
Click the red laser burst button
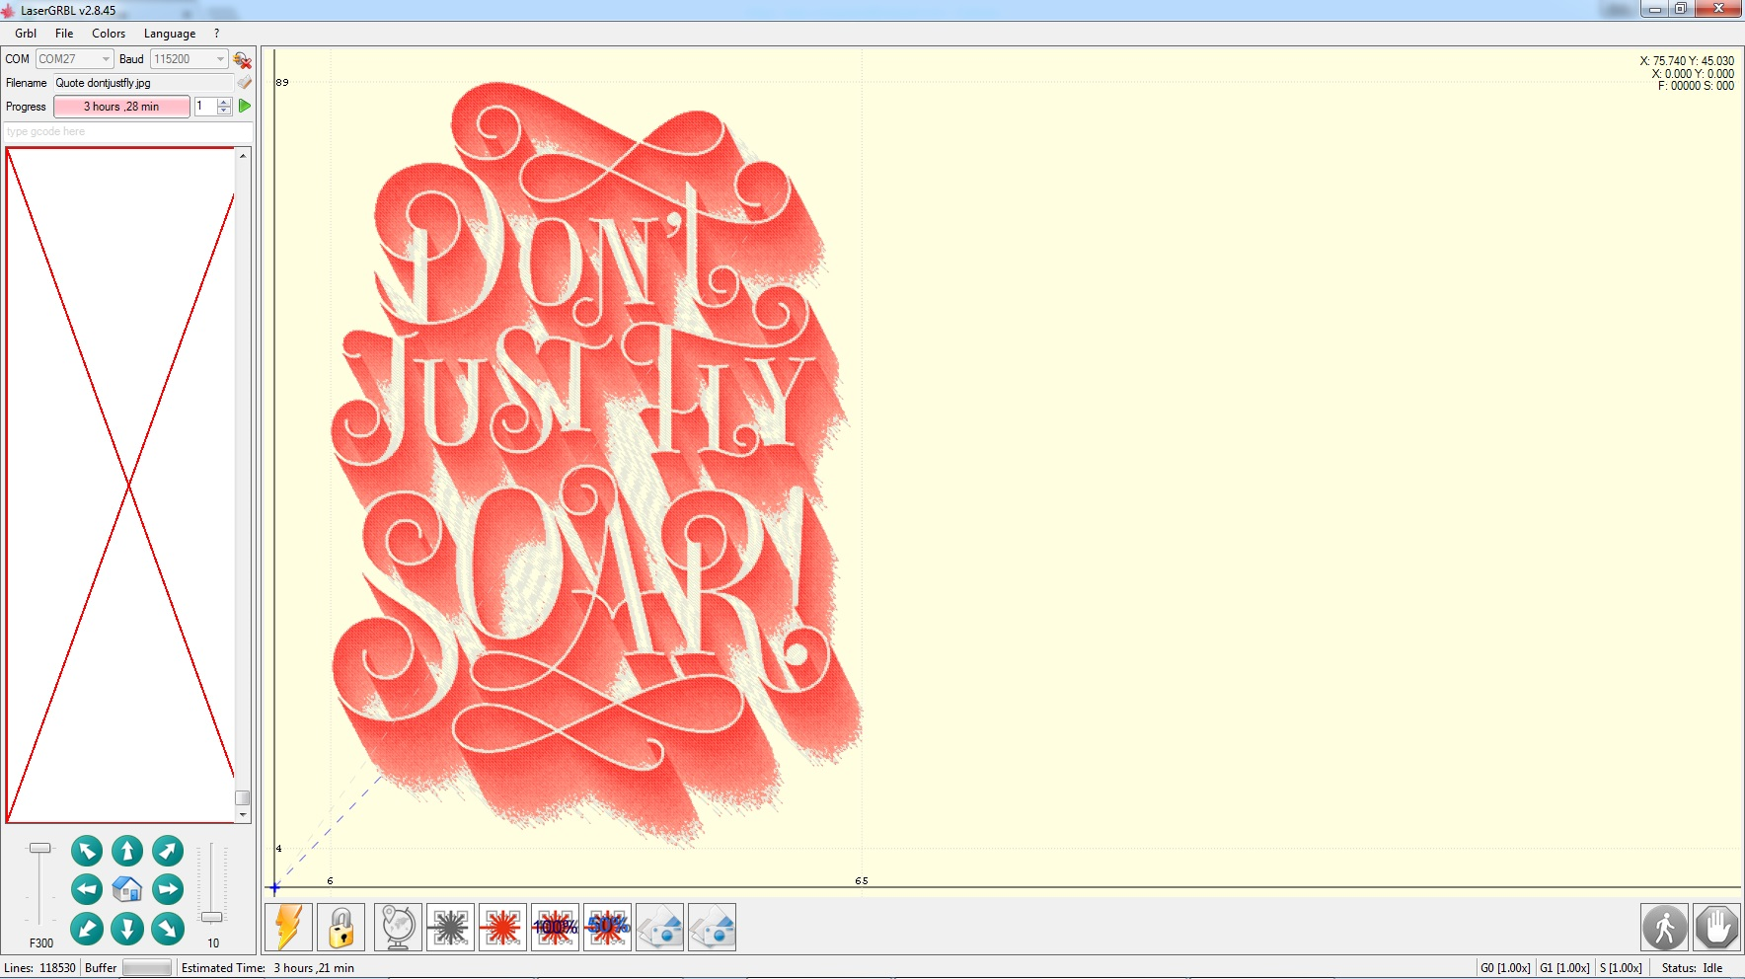click(x=502, y=928)
